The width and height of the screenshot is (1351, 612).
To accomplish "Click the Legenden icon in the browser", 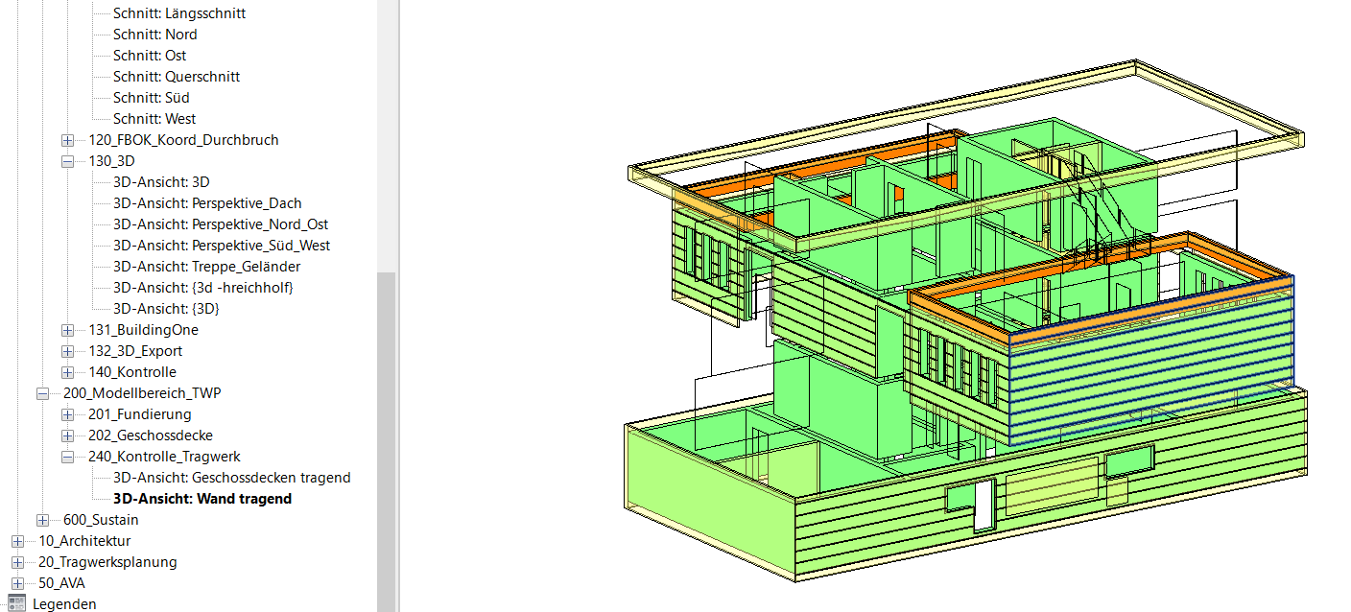I will [x=17, y=603].
